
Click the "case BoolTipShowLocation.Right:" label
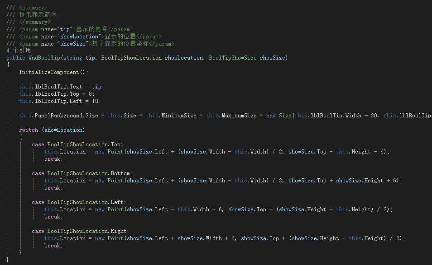pos(80,231)
